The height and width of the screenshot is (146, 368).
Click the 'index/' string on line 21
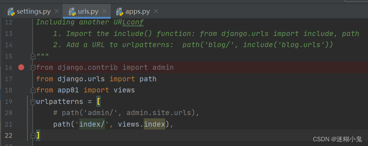pos(92,124)
